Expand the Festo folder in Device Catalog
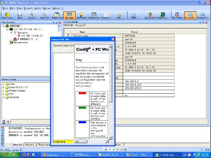This screenshot has width=211, height=158. click(x=3, y=84)
